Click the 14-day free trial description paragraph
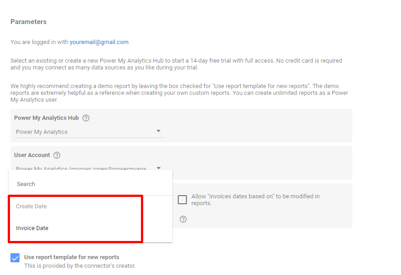 tap(176, 64)
